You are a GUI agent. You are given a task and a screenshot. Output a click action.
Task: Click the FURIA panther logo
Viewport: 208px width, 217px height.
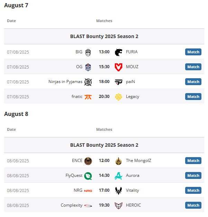119,52
